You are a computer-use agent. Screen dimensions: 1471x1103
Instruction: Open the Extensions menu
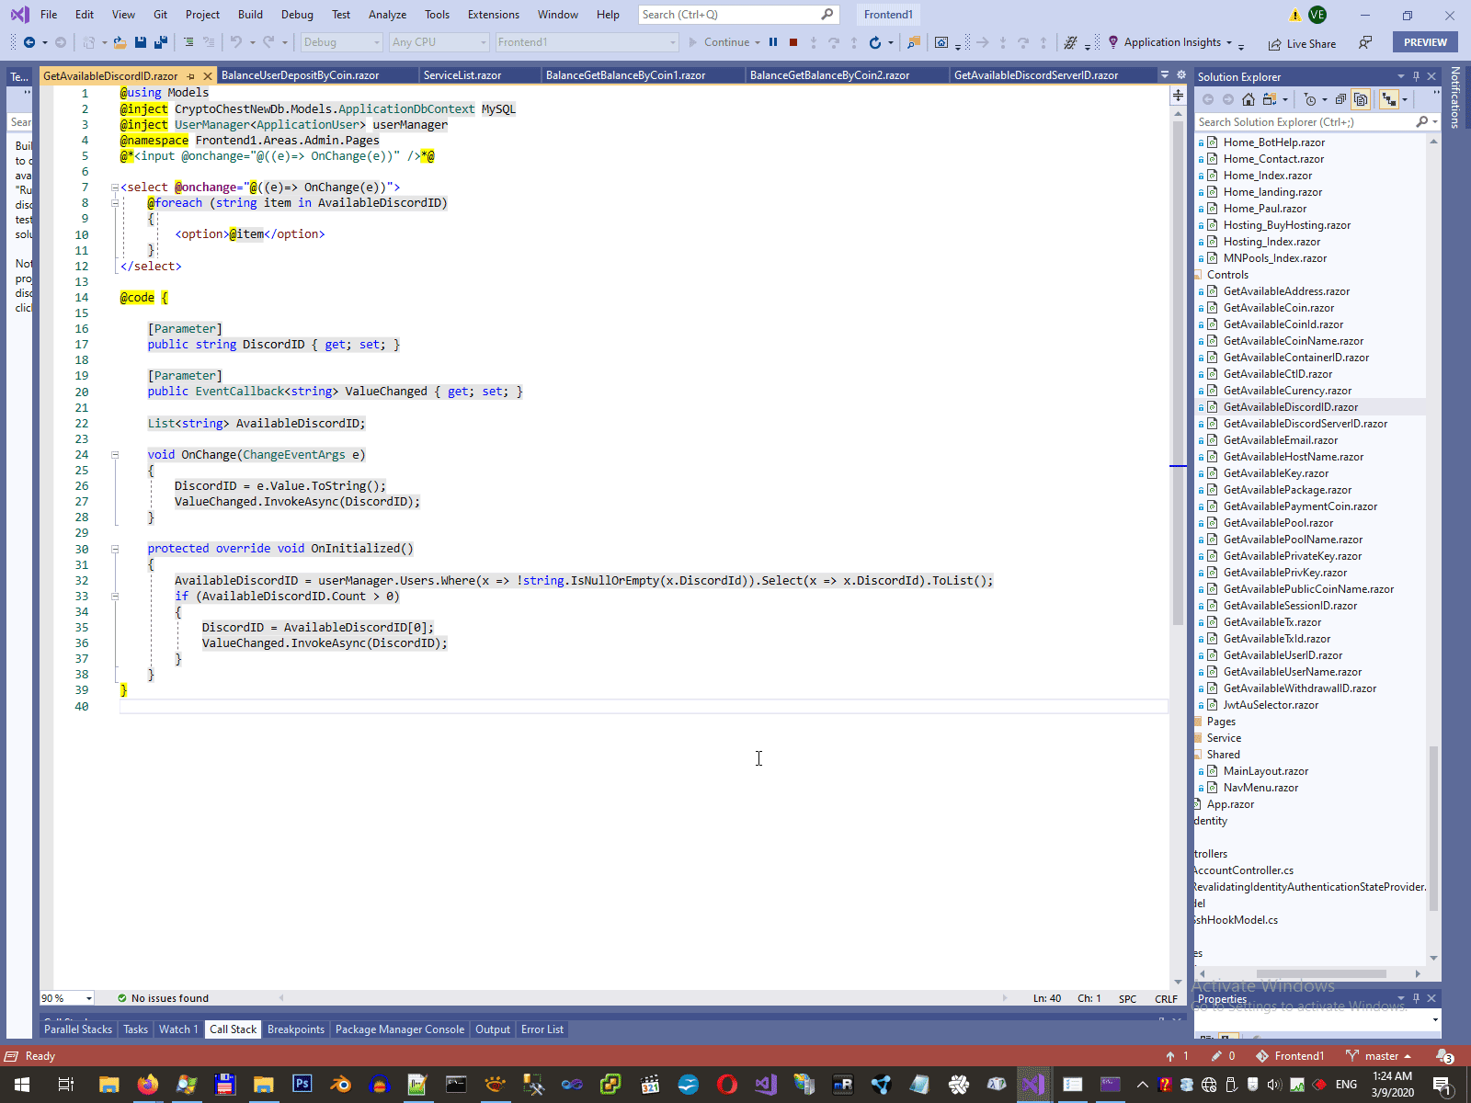pos(493,15)
